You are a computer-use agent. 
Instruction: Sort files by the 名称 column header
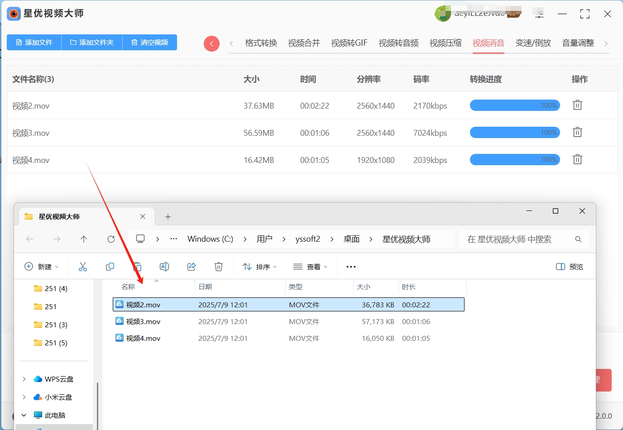tap(128, 287)
